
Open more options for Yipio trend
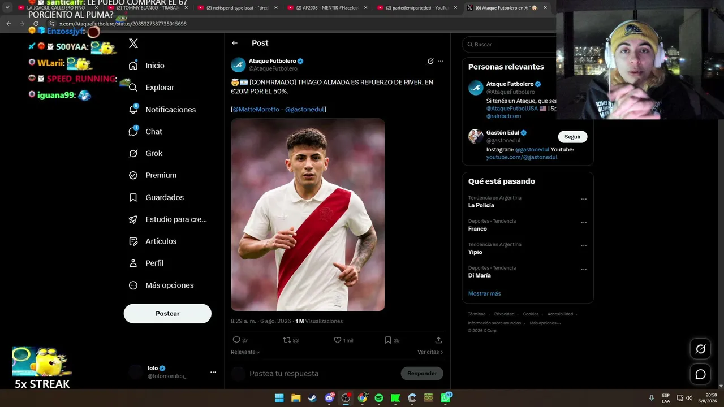(x=584, y=246)
